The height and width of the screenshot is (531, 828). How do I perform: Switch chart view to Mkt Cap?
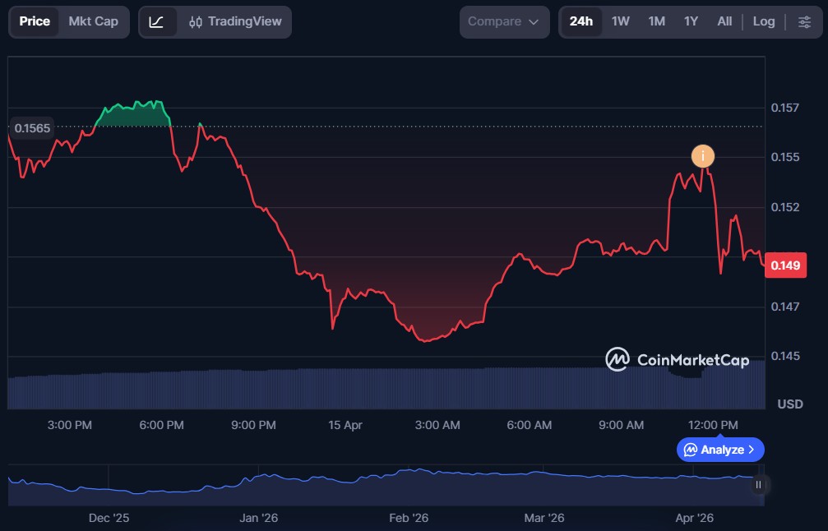(x=93, y=22)
